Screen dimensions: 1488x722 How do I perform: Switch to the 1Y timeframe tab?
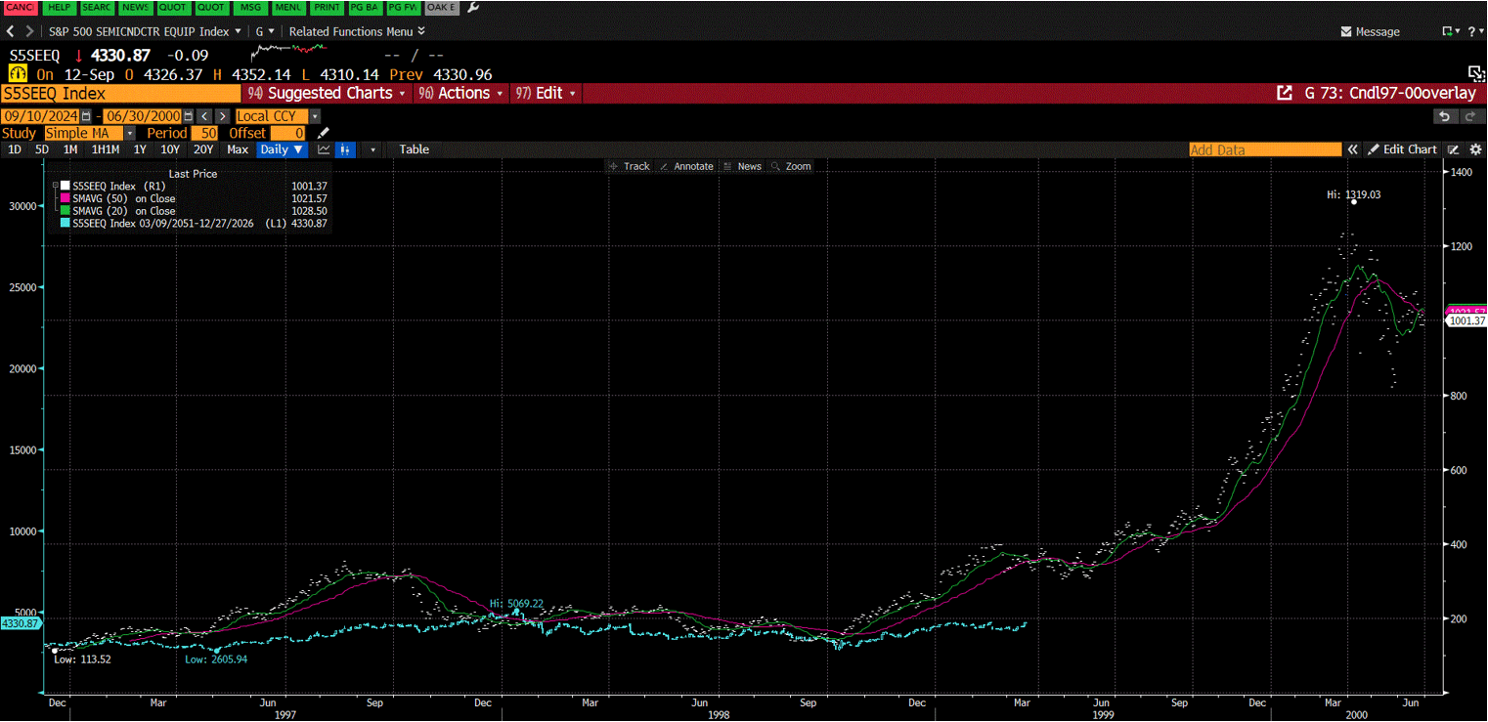click(140, 149)
